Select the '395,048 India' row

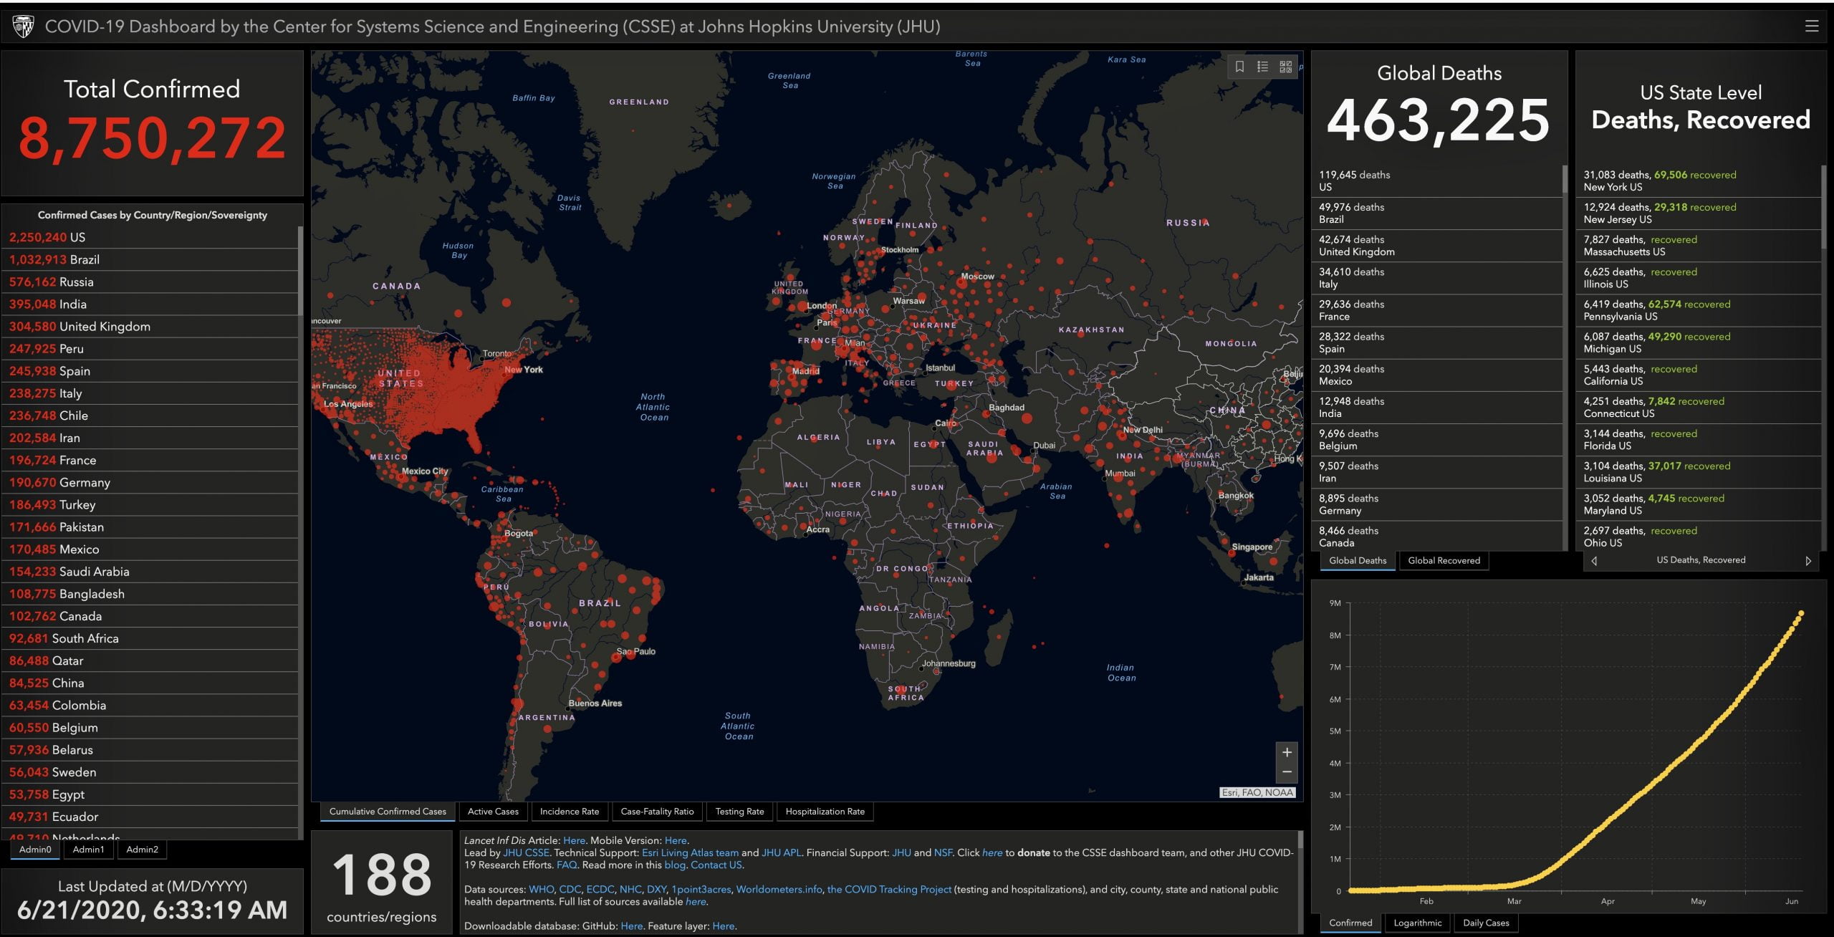[x=150, y=304]
